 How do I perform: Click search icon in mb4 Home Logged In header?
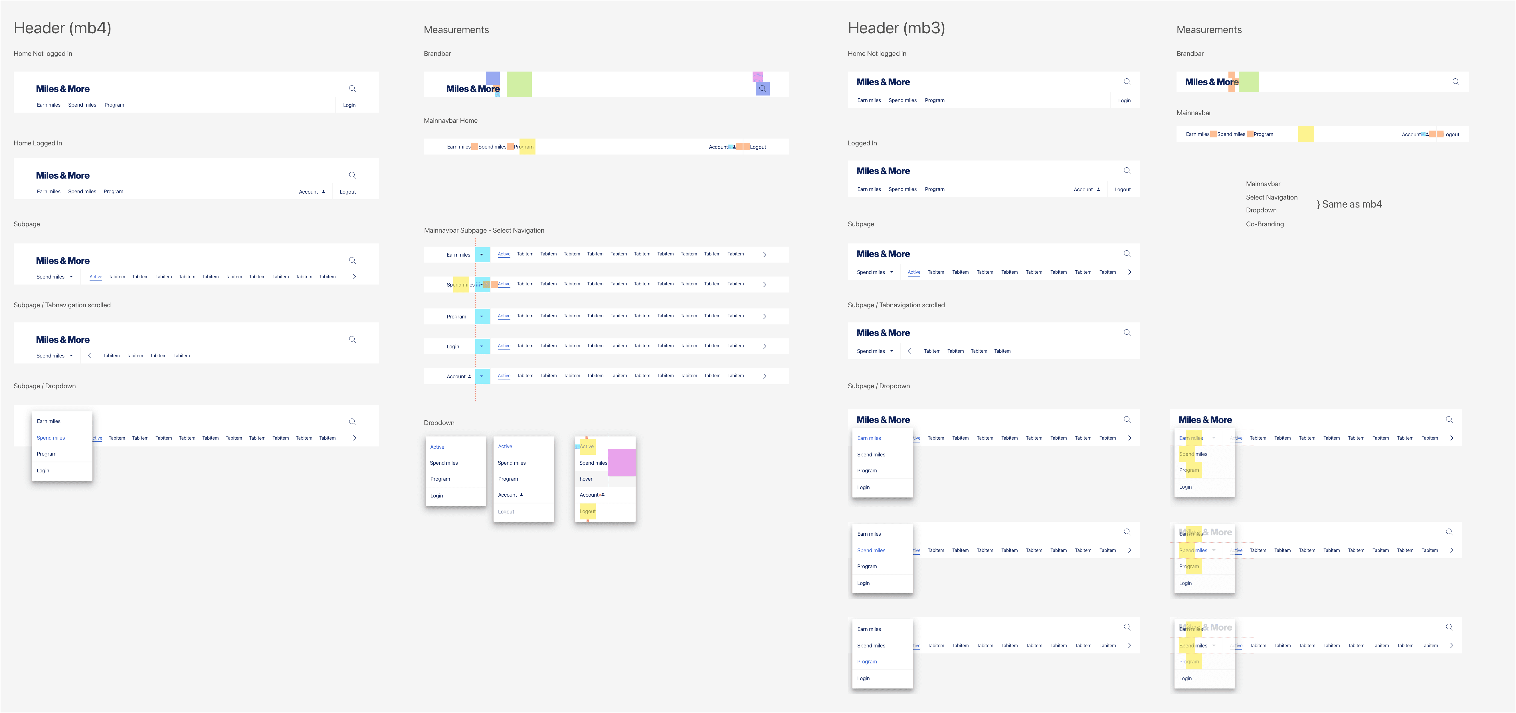[352, 175]
